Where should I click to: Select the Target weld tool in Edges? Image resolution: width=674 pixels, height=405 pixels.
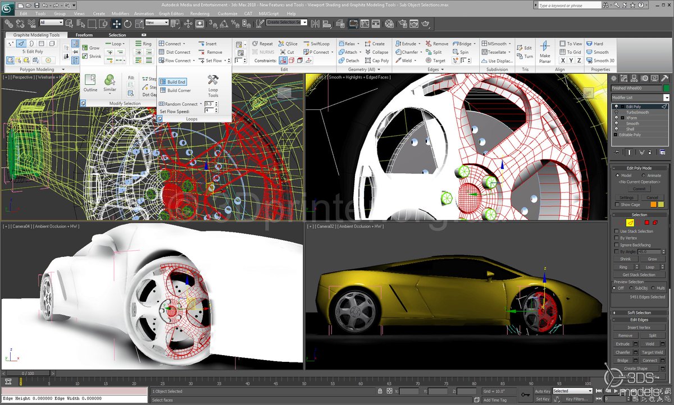(x=435, y=61)
